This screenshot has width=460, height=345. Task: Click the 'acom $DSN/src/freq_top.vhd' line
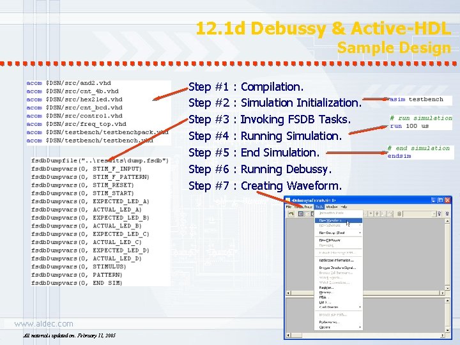point(76,124)
